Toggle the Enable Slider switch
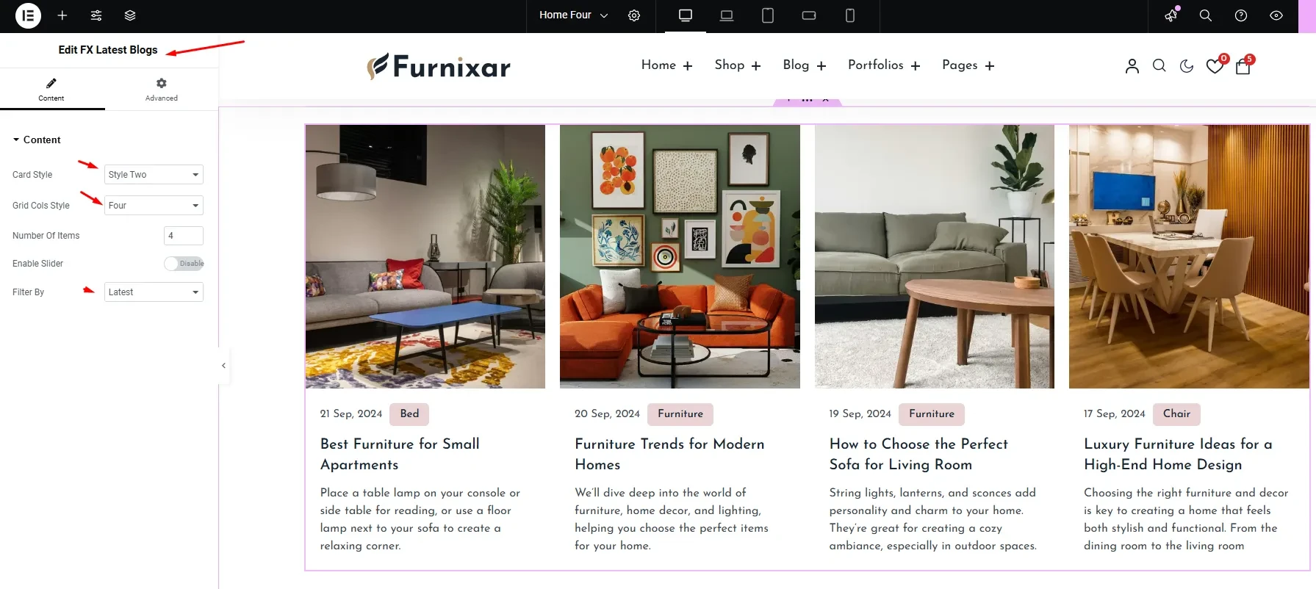Screen dimensions: 1316x589 click(184, 264)
